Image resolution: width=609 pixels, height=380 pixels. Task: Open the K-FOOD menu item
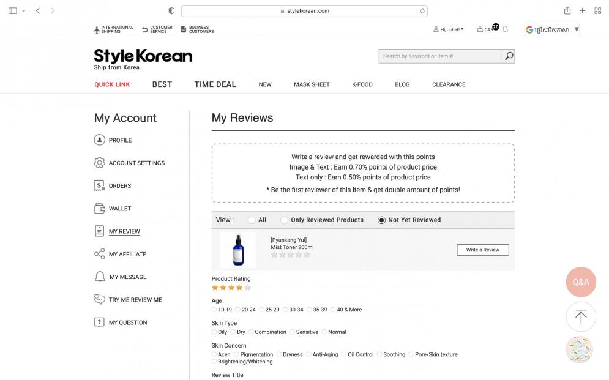point(362,84)
